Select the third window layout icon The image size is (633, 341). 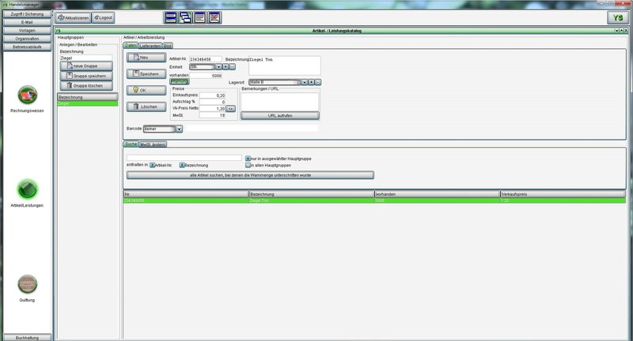200,17
